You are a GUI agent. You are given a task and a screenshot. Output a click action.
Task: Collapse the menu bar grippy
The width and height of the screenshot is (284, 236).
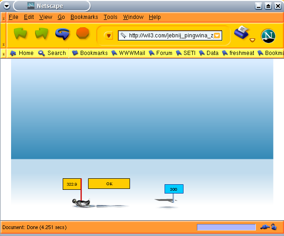[3, 18]
